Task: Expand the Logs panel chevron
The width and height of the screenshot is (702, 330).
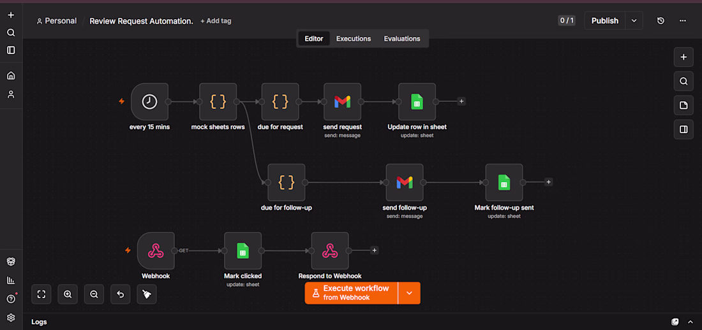Action: coord(691,322)
